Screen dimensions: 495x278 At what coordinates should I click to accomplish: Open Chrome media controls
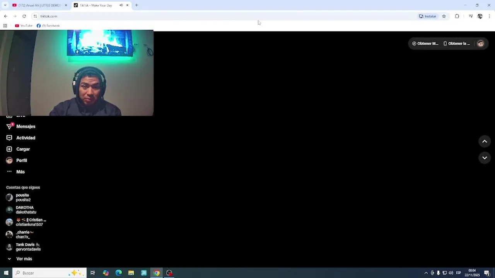pos(471,16)
